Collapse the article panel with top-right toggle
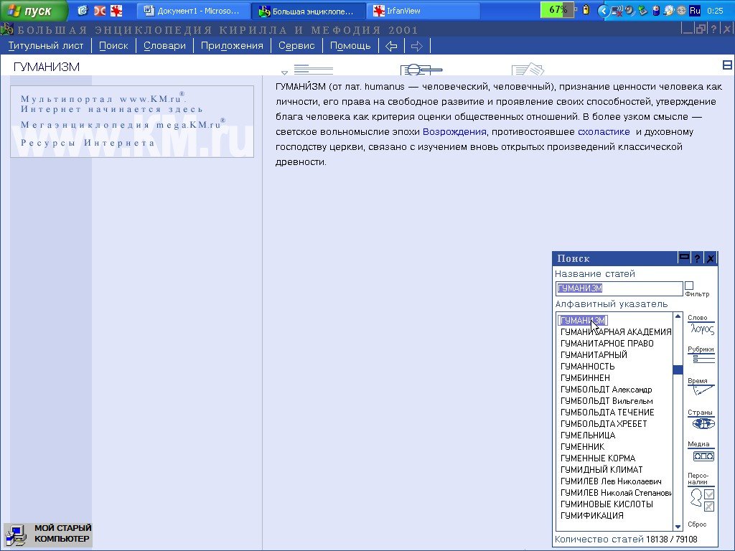 coord(727,65)
